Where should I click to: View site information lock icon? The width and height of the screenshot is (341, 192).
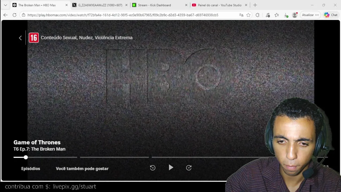point(24,15)
